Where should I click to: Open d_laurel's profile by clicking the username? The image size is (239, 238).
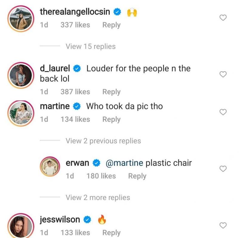[55, 68]
